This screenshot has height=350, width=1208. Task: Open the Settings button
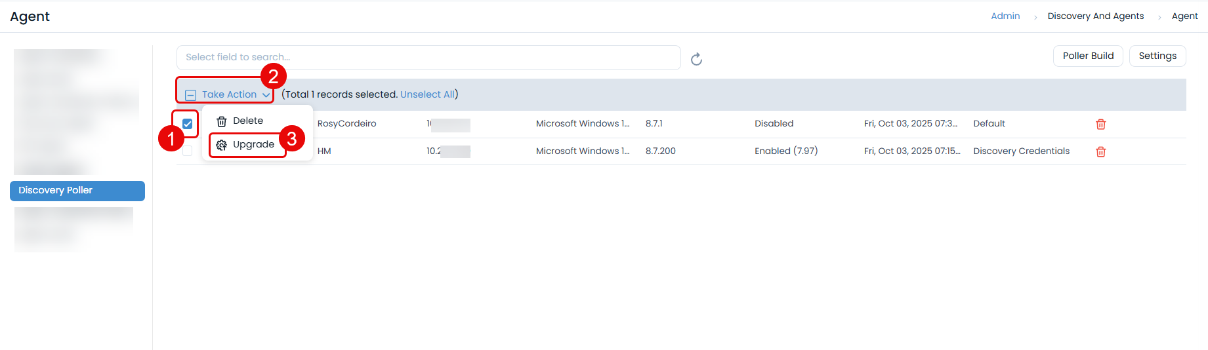coord(1157,56)
